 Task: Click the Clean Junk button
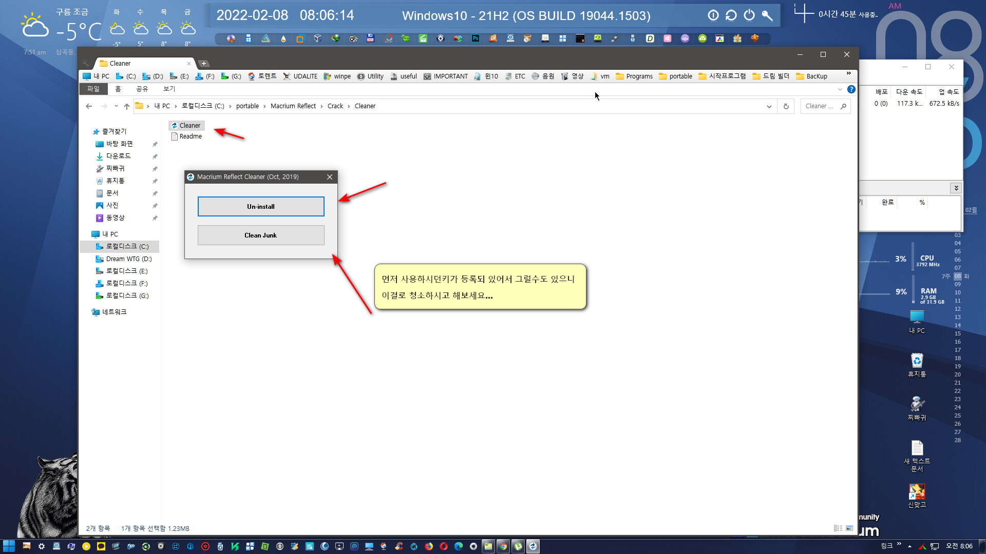[261, 235]
